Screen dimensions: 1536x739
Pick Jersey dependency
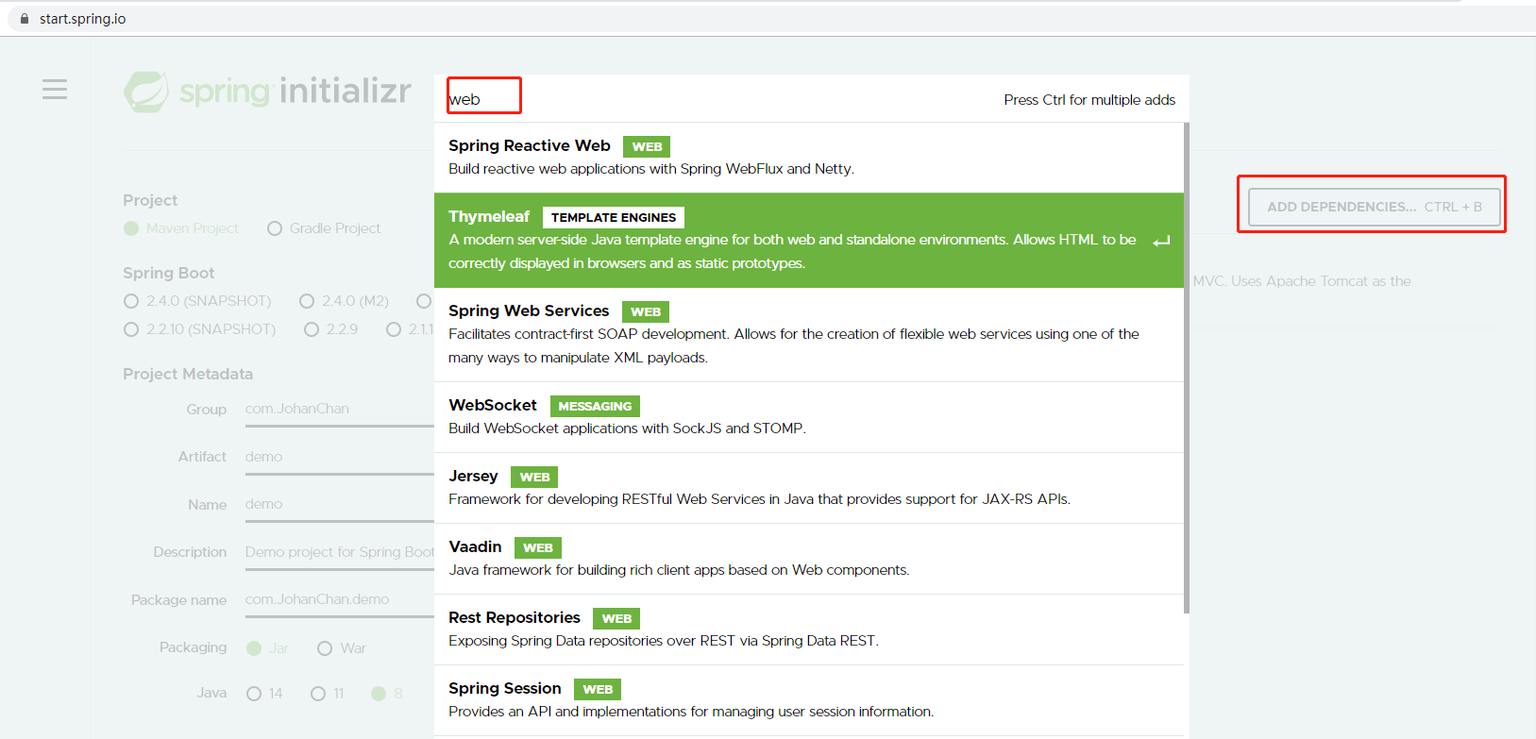[809, 488]
